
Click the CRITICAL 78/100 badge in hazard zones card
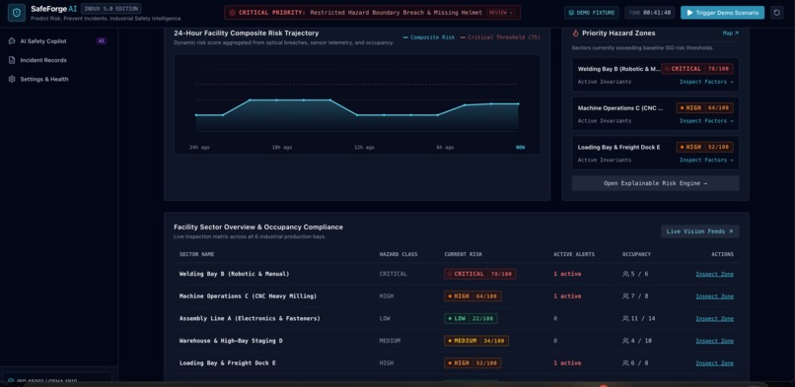pyautogui.click(x=697, y=68)
